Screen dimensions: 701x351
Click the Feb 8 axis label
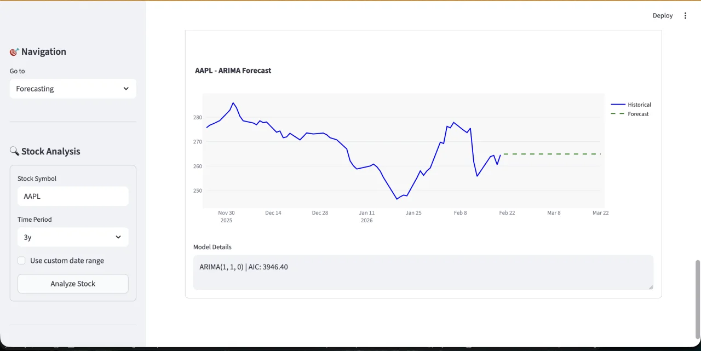pyautogui.click(x=461, y=213)
